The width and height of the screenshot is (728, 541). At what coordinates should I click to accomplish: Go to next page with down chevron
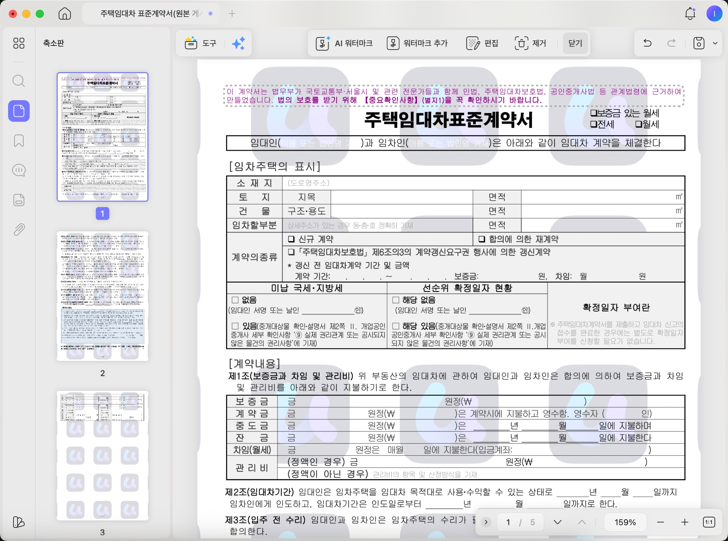pos(558,522)
